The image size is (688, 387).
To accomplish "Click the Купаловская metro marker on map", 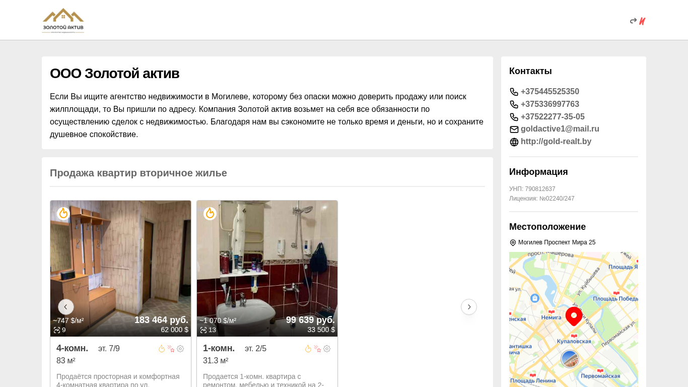I will point(574,336).
